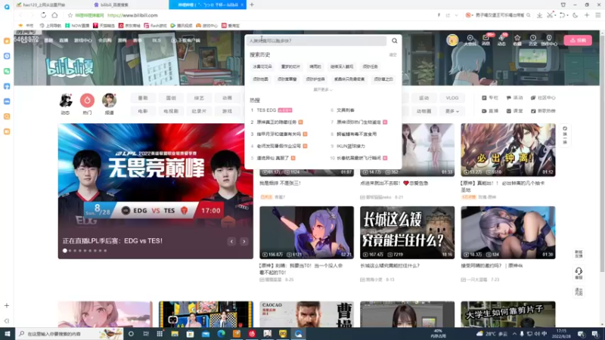Open the 电影 category tab
The width and height of the screenshot is (605, 340).
[143, 111]
